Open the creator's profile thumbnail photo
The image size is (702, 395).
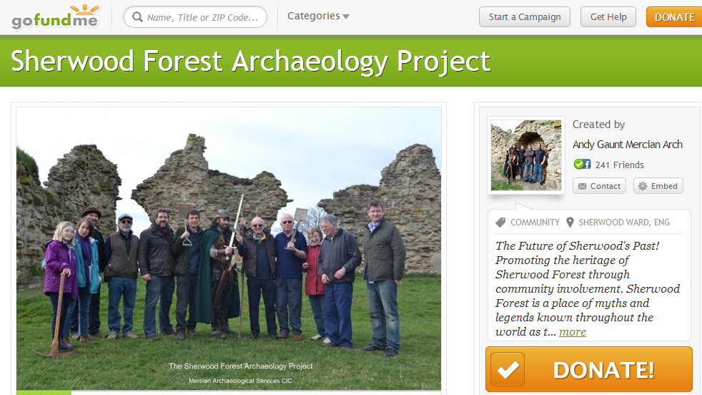pyautogui.click(x=526, y=155)
